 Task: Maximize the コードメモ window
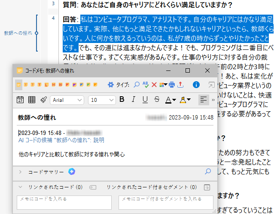click(188, 70)
